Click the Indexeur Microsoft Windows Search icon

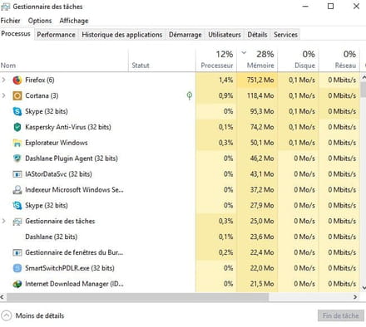[x=17, y=190]
